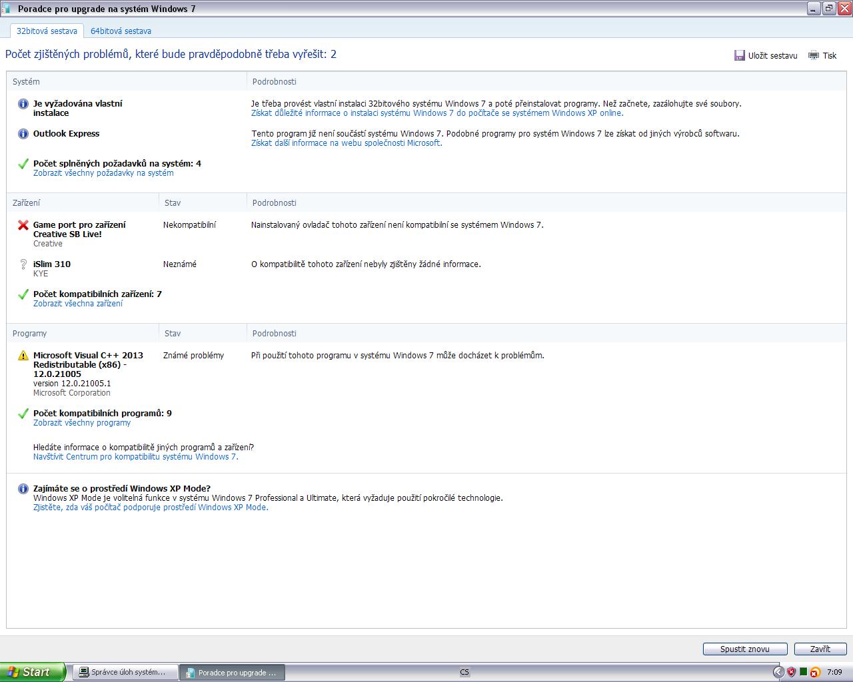Click the taskbar clock showing 7:09
This screenshot has height=682, width=853.
(834, 672)
